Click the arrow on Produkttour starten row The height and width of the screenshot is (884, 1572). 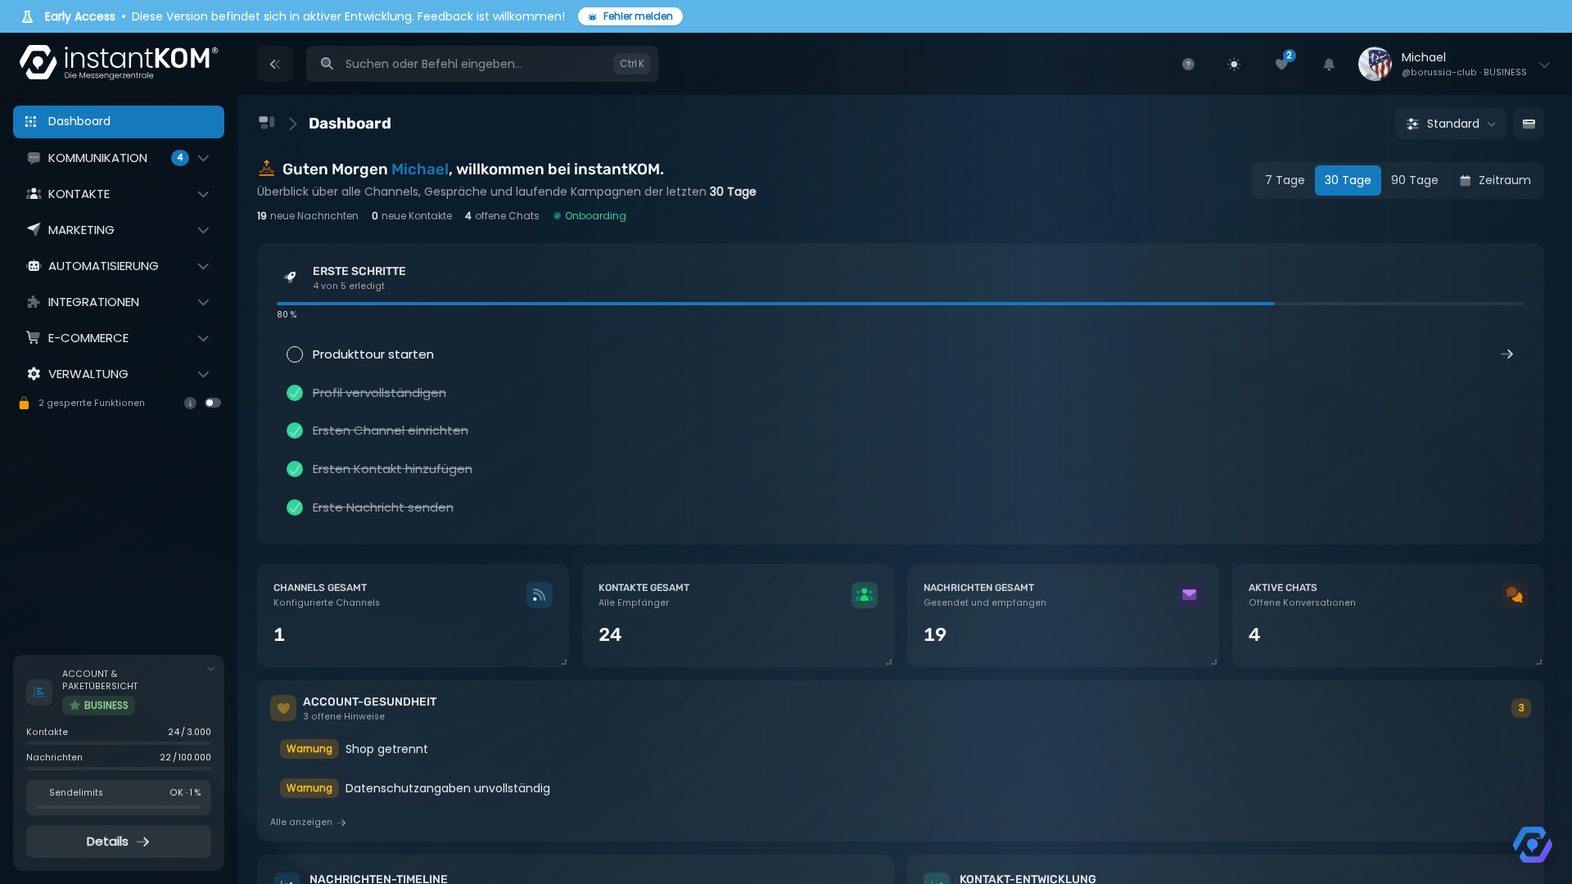pos(1506,354)
